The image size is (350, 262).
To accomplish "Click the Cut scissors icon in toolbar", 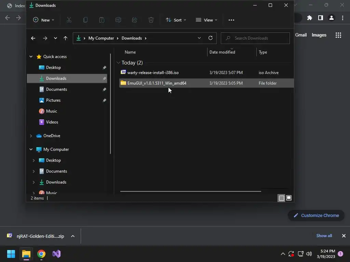I will pos(69,20).
